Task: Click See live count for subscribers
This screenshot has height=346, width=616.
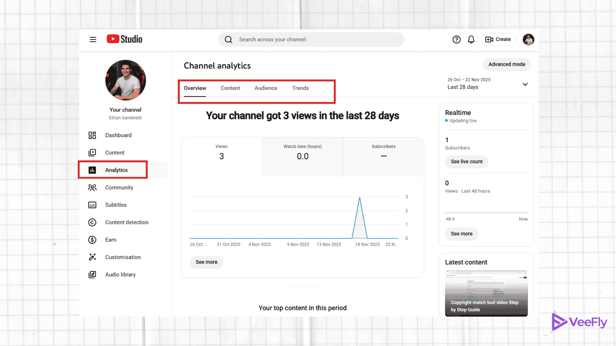Action: tap(466, 161)
